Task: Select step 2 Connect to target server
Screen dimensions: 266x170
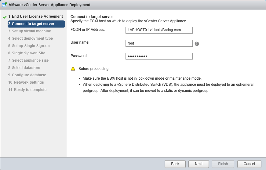Action: (36, 24)
